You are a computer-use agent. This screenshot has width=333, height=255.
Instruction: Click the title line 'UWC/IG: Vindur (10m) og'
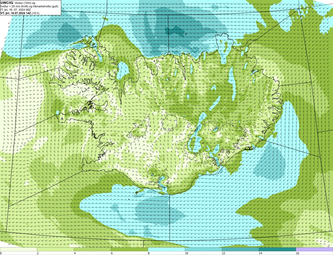(18, 3)
